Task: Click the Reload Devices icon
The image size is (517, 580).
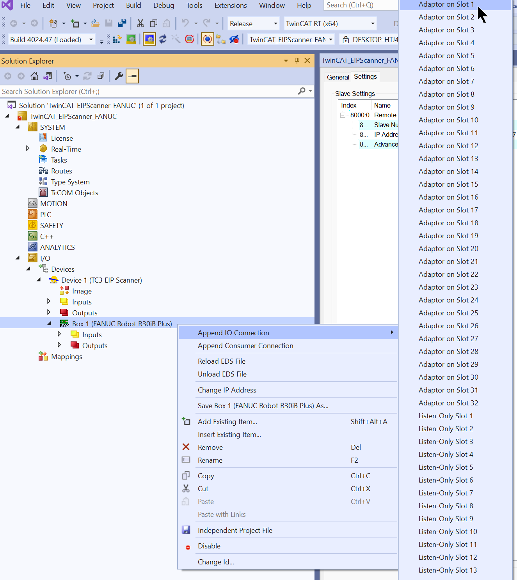Action: tap(163, 39)
